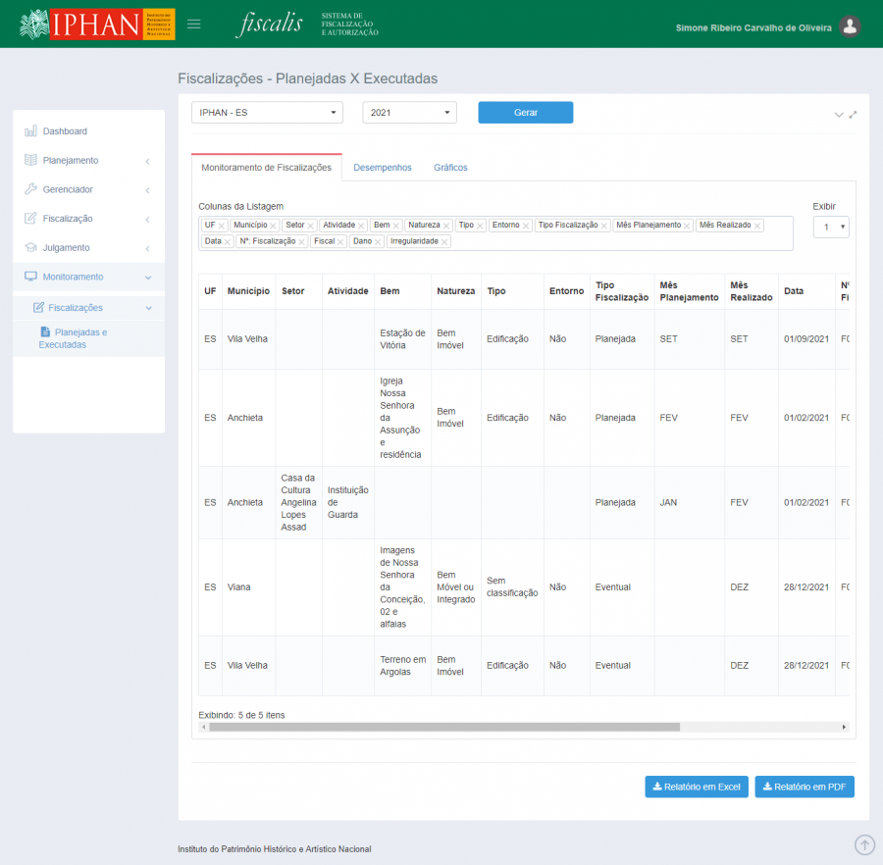Switch to the Gráficos tab

coord(450,168)
